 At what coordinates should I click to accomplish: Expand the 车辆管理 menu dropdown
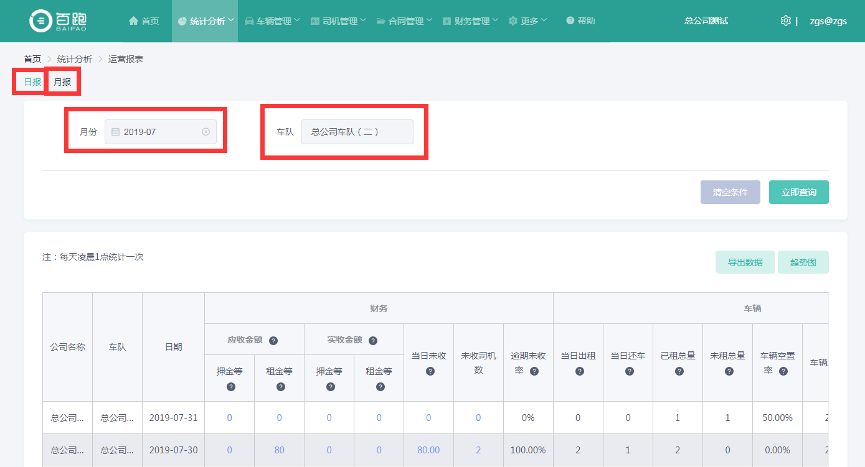[272, 21]
